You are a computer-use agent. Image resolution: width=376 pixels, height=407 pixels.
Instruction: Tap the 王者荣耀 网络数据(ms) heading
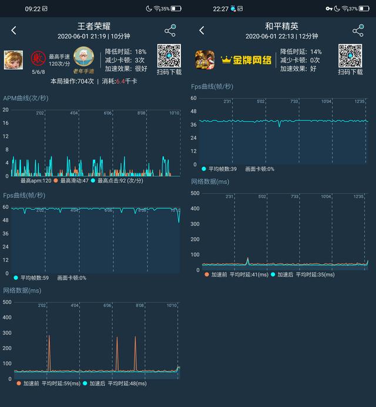[22, 291]
